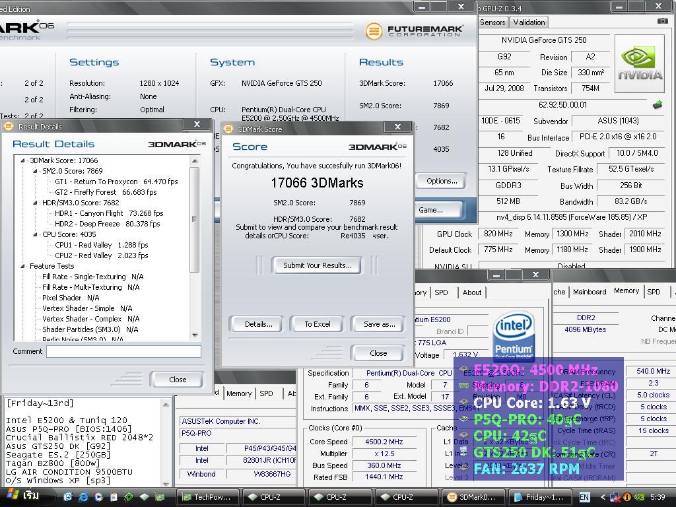Open the media player quick launch icon
This screenshot has height=507, width=676.
(98, 496)
